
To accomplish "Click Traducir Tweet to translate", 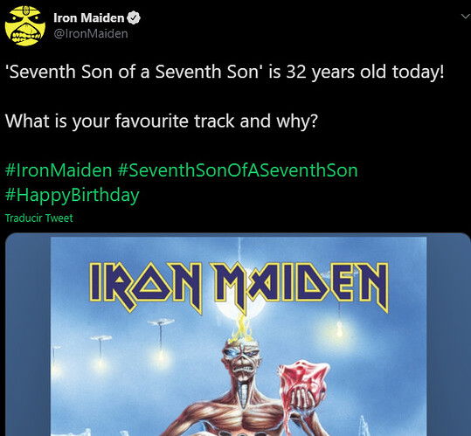I will 39,218.
